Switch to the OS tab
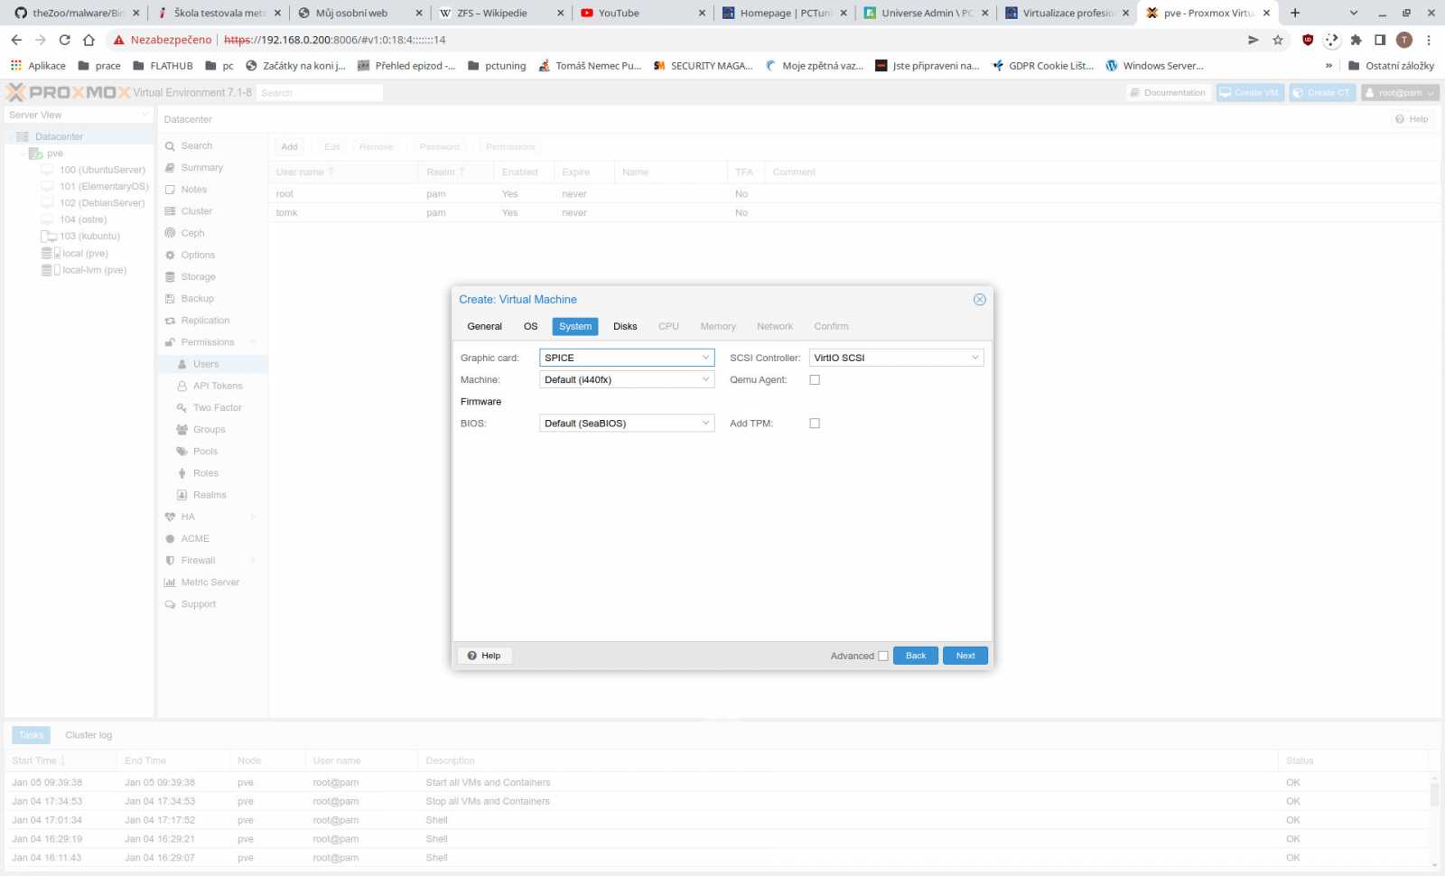This screenshot has height=876, width=1445. point(530,326)
